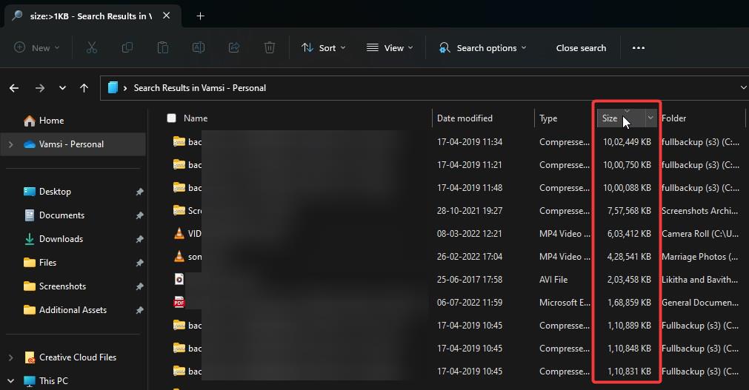Image resolution: width=749 pixels, height=390 pixels.
Task: Sort by Date modified column header
Action: [x=465, y=118]
